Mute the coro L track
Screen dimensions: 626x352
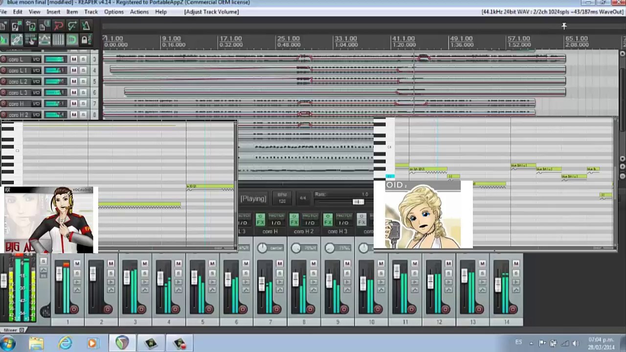(74, 59)
